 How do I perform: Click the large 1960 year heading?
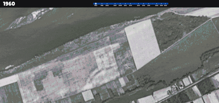pos(9,4)
